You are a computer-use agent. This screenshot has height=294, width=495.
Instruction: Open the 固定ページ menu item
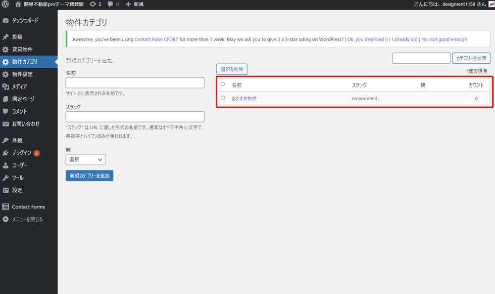tap(23, 99)
